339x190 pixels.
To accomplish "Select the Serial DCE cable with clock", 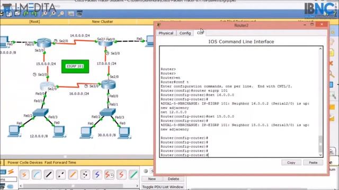I will point(109,175).
